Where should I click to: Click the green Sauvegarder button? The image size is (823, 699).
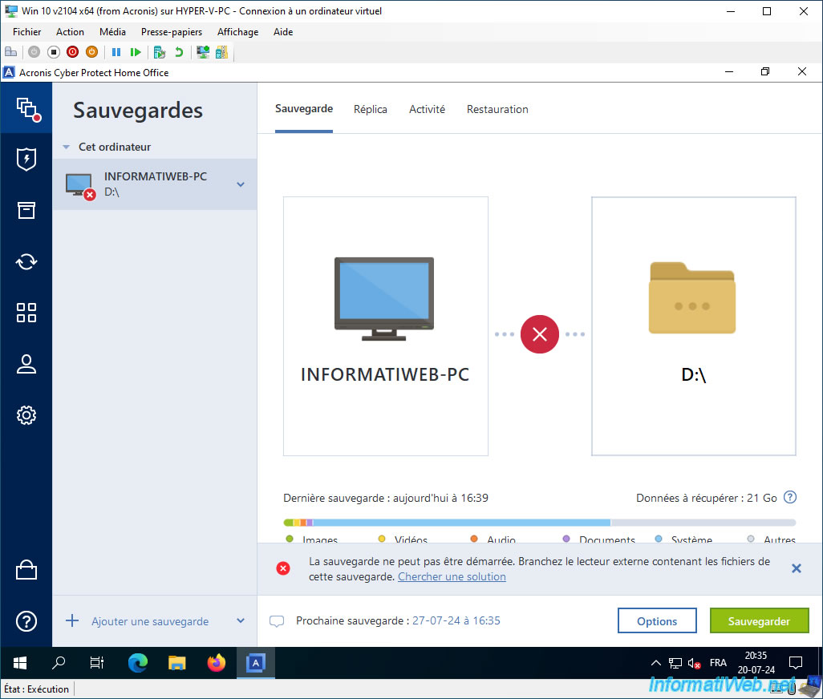click(759, 621)
